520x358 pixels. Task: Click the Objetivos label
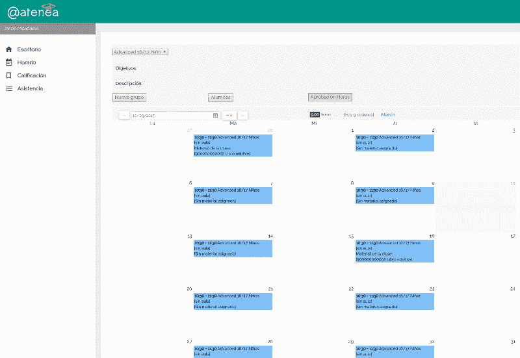pos(125,68)
